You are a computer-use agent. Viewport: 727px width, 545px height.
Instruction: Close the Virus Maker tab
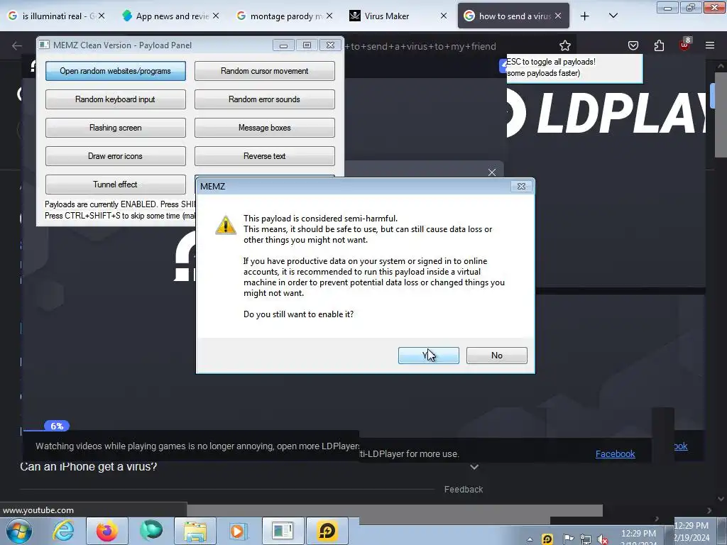pyautogui.click(x=443, y=16)
